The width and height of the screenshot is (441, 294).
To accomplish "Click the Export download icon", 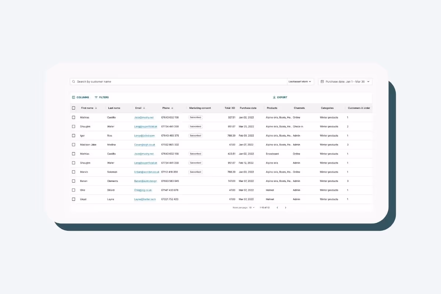I will pos(274,97).
